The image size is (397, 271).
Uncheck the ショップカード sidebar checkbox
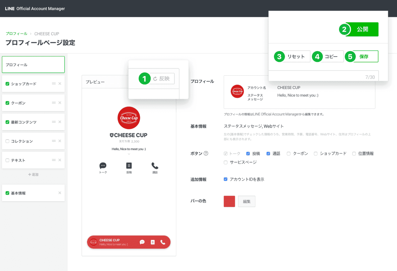pyautogui.click(x=7, y=84)
